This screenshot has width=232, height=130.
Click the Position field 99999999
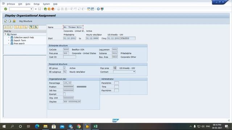pos(69,87)
